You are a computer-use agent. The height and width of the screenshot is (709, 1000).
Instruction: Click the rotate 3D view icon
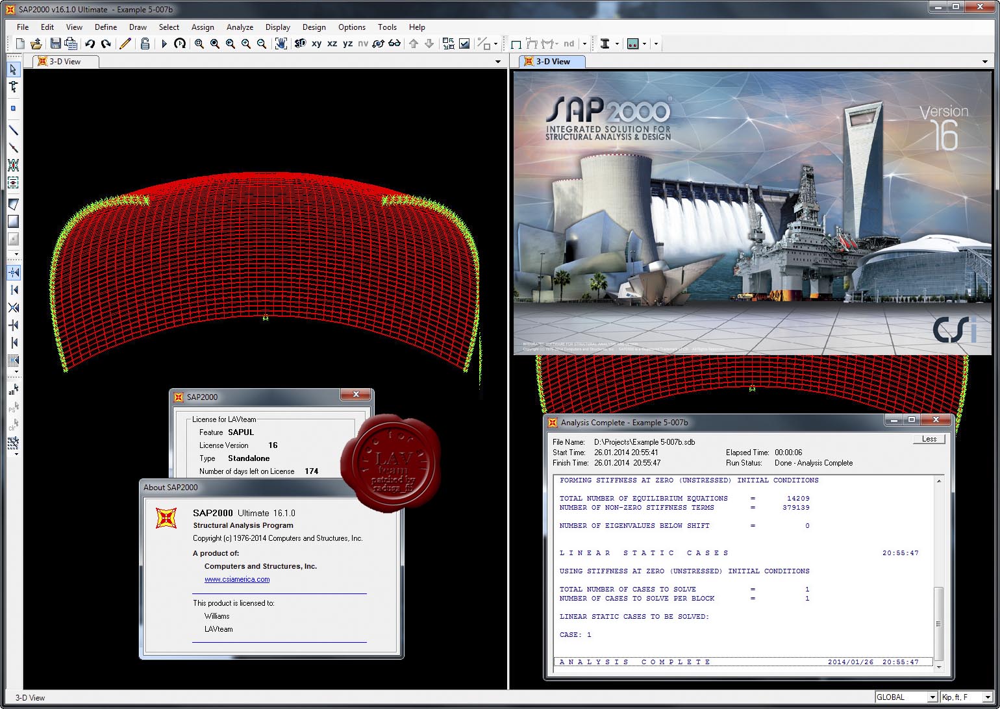tap(379, 44)
